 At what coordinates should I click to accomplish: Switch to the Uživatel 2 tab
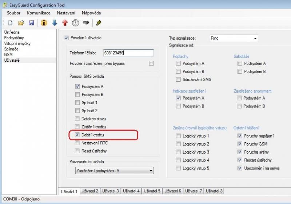pyautogui.click(x=90, y=191)
